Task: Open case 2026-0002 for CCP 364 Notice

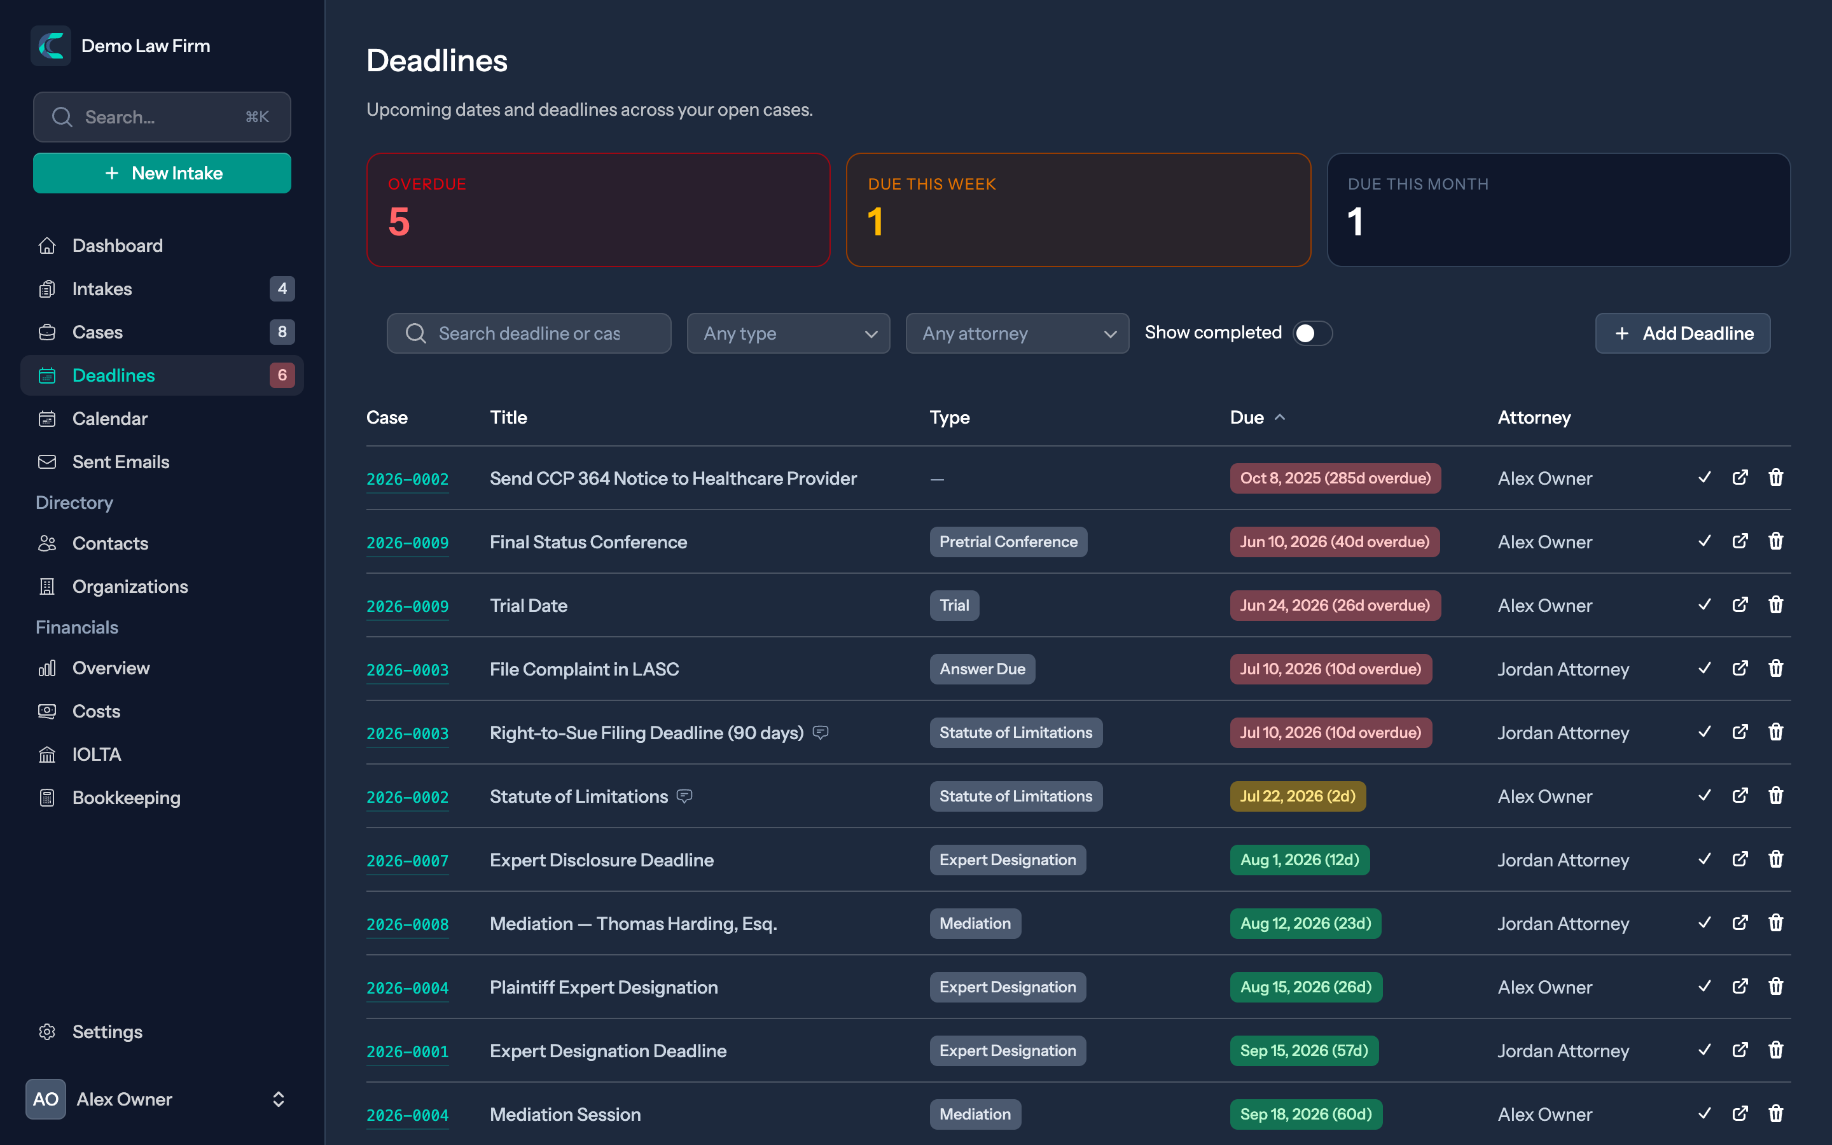Action: click(407, 478)
